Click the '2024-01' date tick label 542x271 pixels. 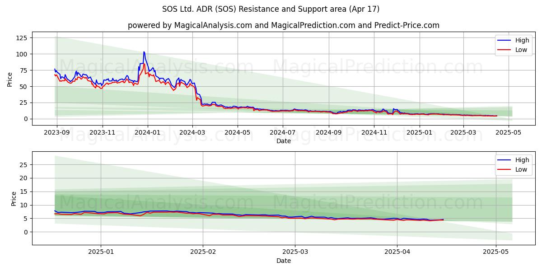[147, 132]
